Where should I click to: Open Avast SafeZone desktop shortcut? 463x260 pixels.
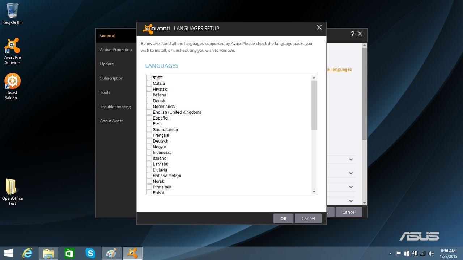(x=12, y=87)
